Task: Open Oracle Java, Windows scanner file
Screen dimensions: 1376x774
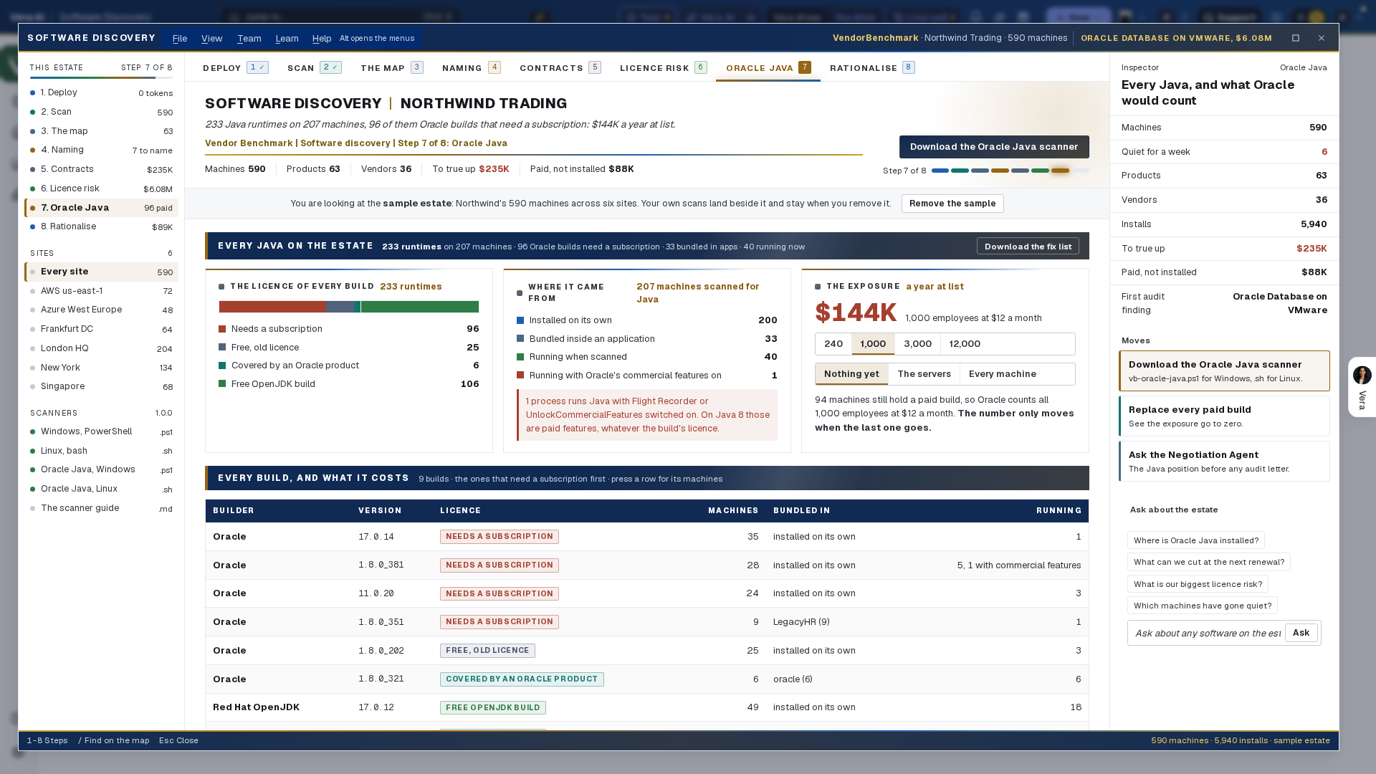Action: (101, 469)
